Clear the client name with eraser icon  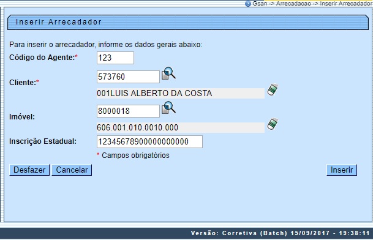point(273,90)
